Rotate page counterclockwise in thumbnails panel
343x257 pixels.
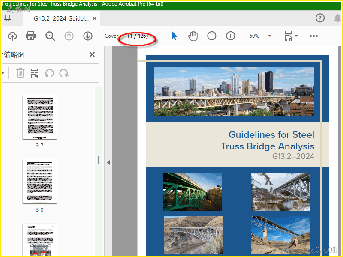click(49, 73)
